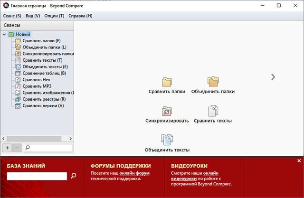The height and width of the screenshot is (198, 304).
Task: Click the Объединить тексты (E) tree icon
Action: tap(18, 66)
